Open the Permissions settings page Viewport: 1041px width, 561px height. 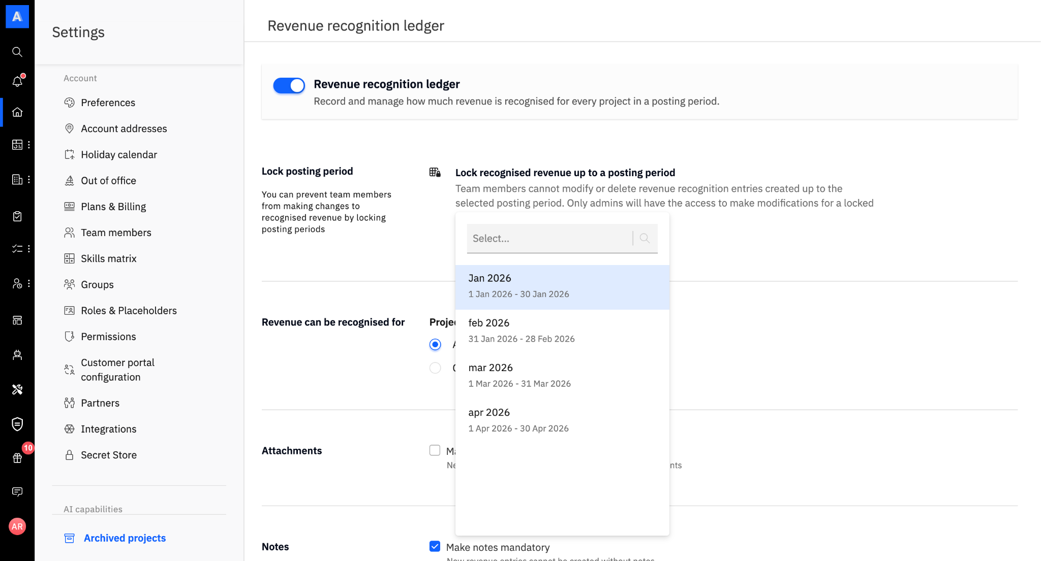coord(108,337)
